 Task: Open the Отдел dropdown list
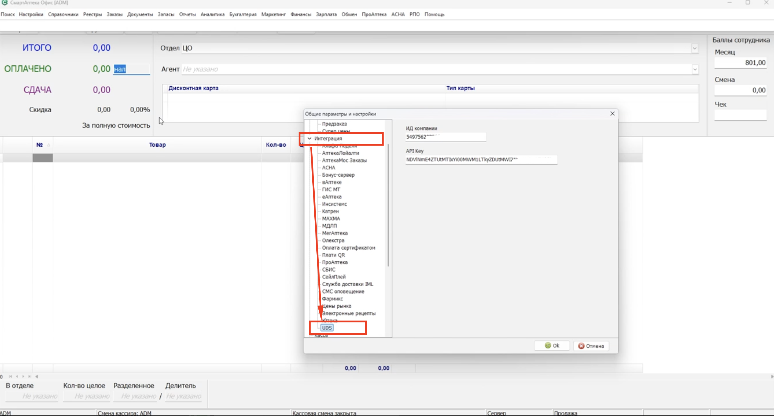click(x=694, y=48)
